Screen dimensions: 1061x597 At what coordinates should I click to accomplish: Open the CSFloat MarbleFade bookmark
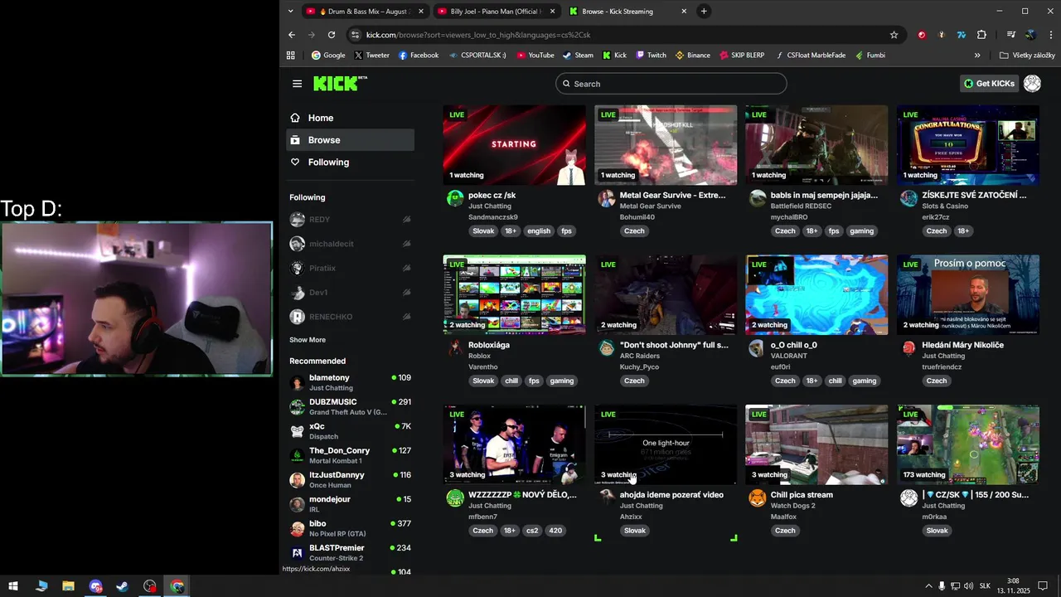click(x=811, y=56)
